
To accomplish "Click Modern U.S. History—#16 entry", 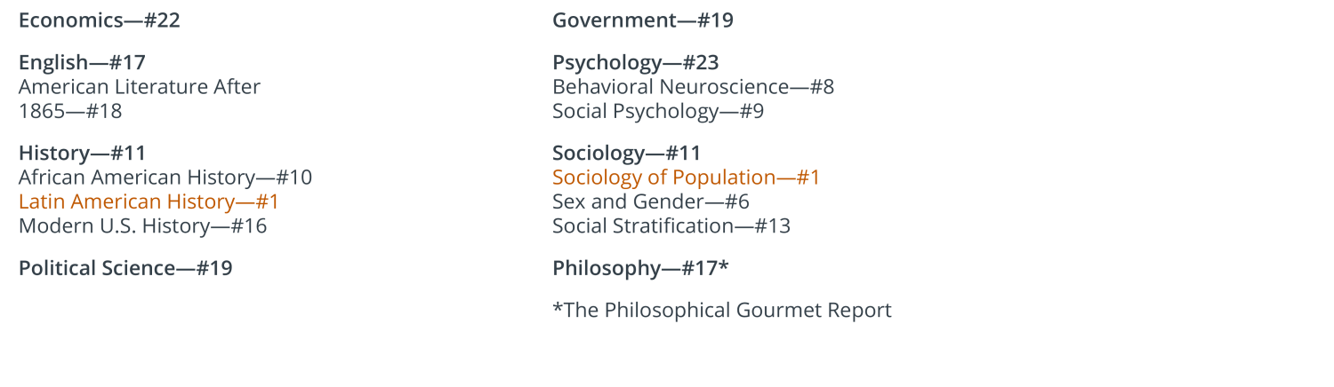I will click(x=143, y=225).
